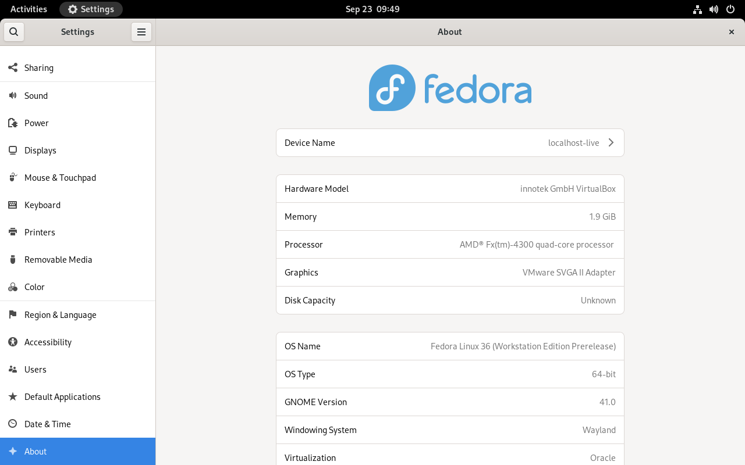
Task: Open the hamburger menu in Settings sidebar
Action: click(141, 32)
